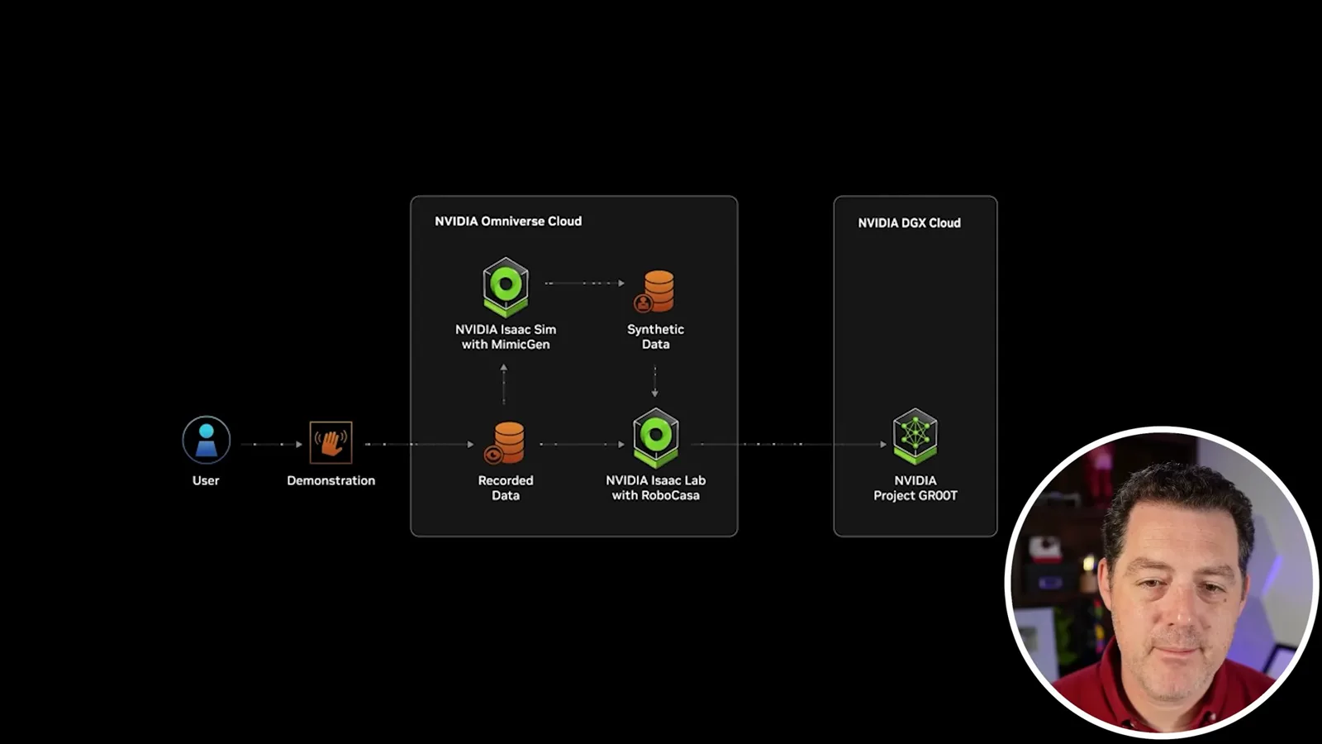Click the 'Synthetic Data' label text
The width and height of the screenshot is (1322, 744).
pyautogui.click(x=655, y=336)
